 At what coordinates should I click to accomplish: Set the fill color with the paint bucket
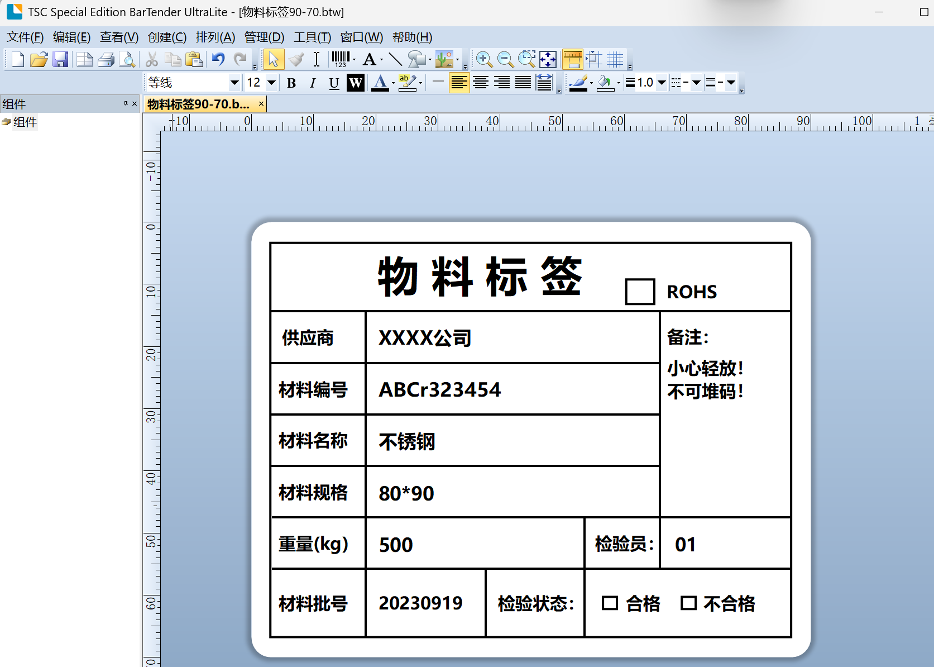tap(605, 83)
